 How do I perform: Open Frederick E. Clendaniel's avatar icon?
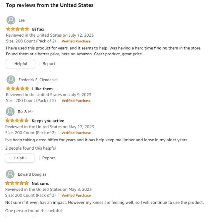[x=11, y=80]
